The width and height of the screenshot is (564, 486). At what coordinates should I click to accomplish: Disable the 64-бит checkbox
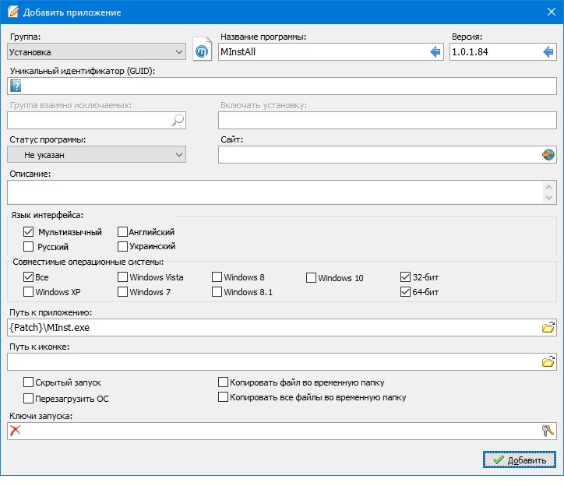tap(405, 292)
